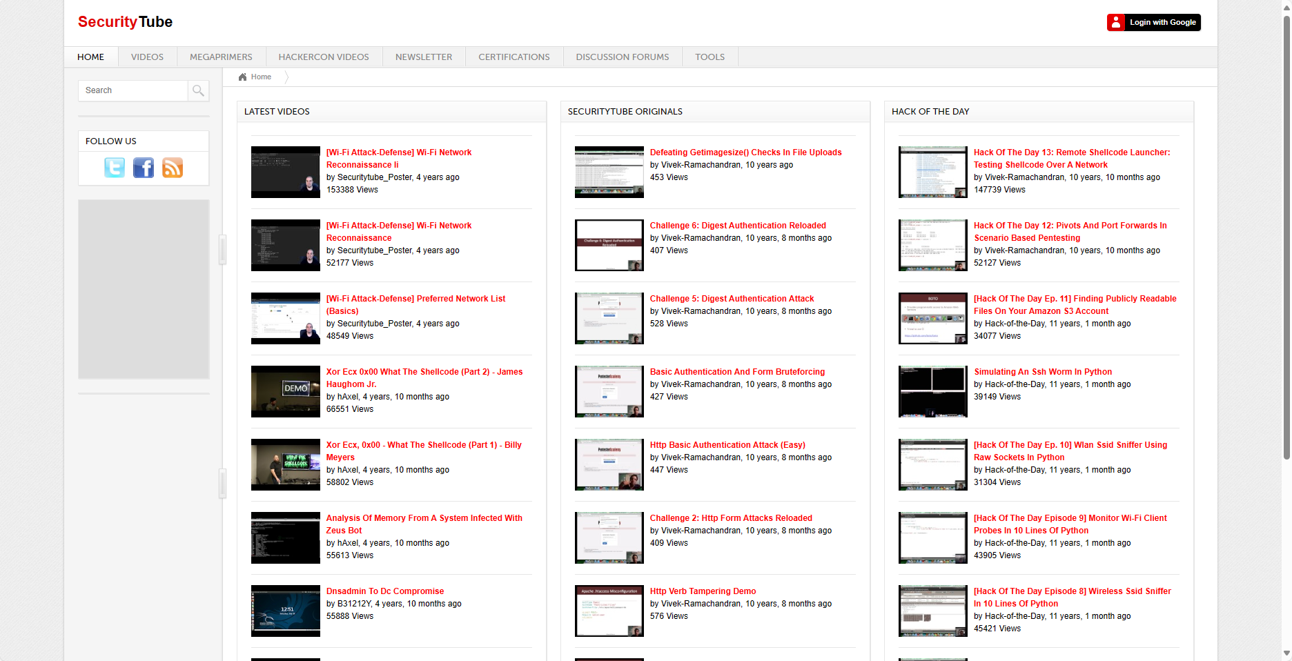Screen dimensions: 1292x661
Task: Click DEMO thumbnail of Xor Ecx Part 2
Action: click(x=286, y=392)
